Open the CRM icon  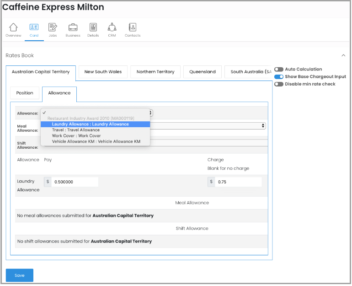coord(112,27)
